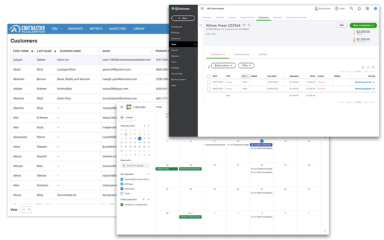
Task: Check the invoice 1439 row checkbox
Action: pyautogui.click(x=208, y=83)
